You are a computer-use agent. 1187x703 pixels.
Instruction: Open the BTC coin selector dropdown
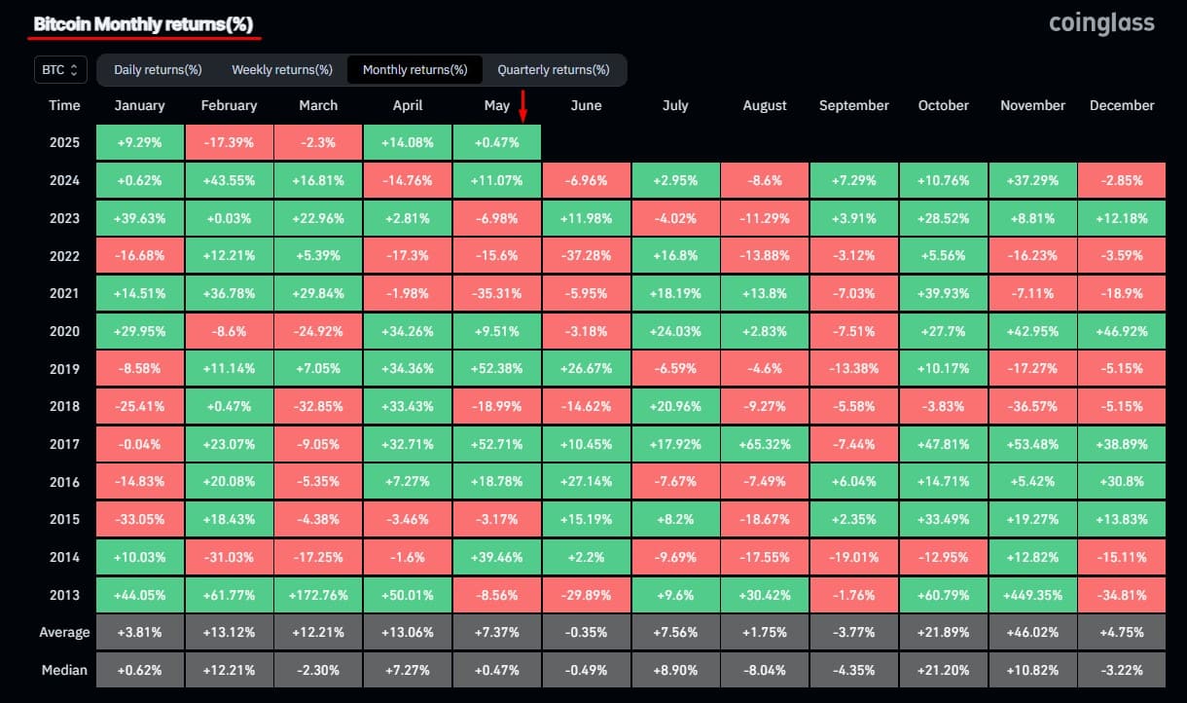point(61,70)
